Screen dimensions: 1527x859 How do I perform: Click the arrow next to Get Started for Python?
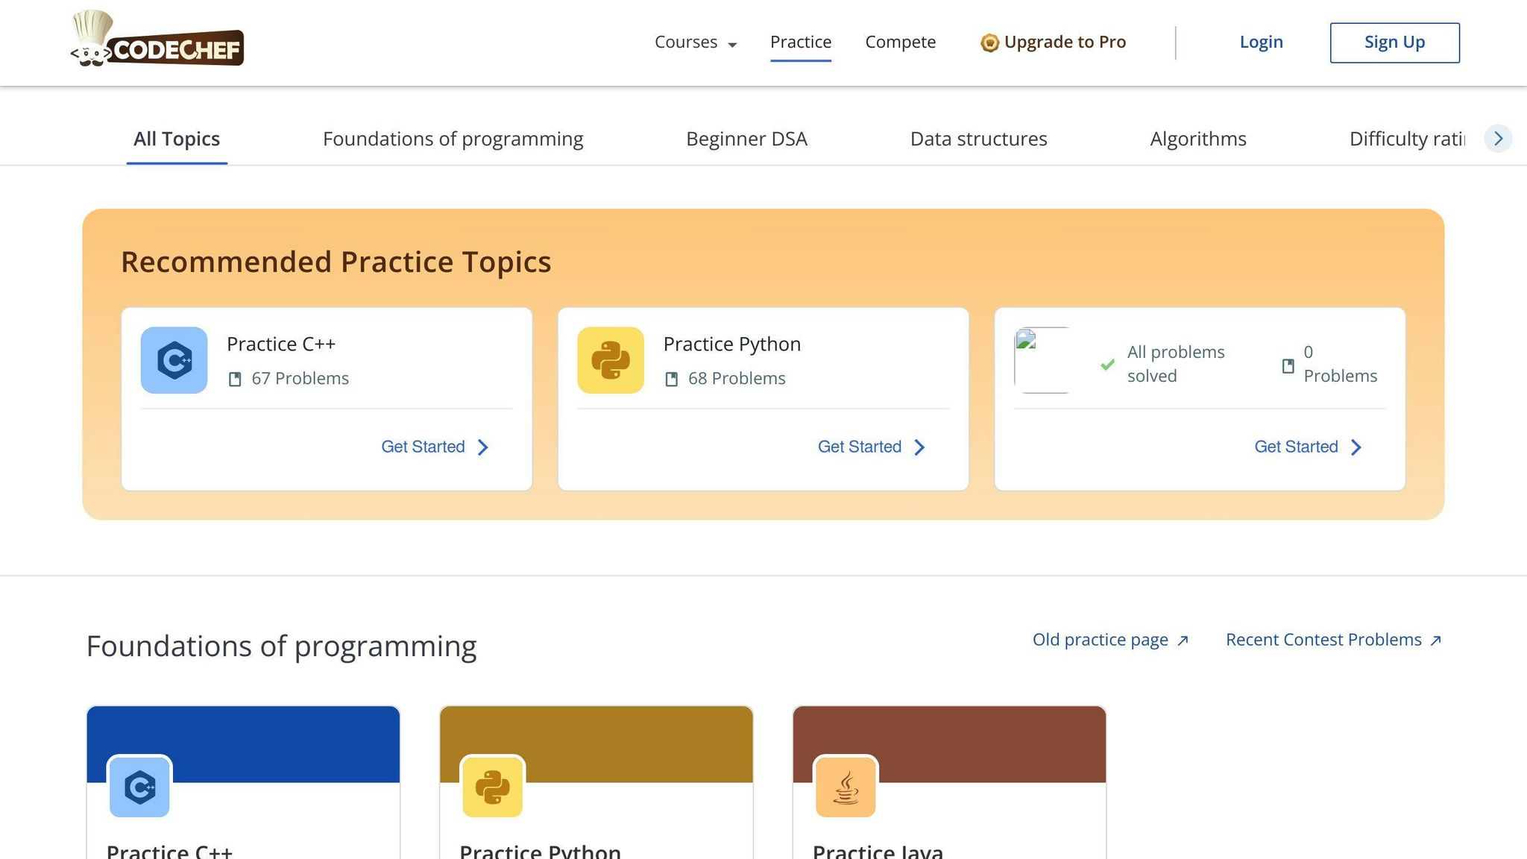(x=920, y=447)
